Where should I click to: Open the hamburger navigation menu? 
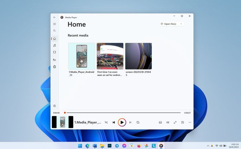(54, 24)
